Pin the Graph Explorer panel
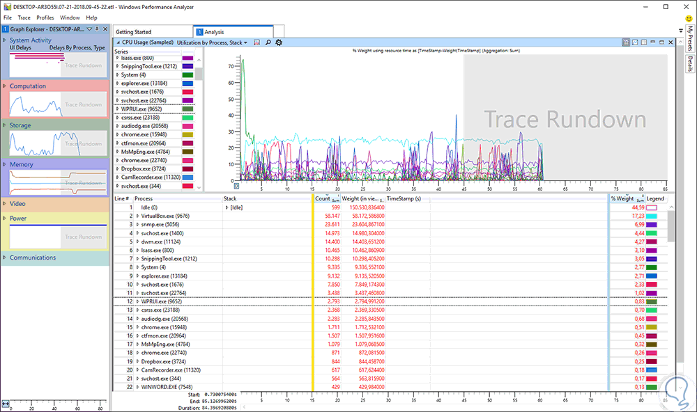The image size is (697, 412). pyautogui.click(x=98, y=29)
